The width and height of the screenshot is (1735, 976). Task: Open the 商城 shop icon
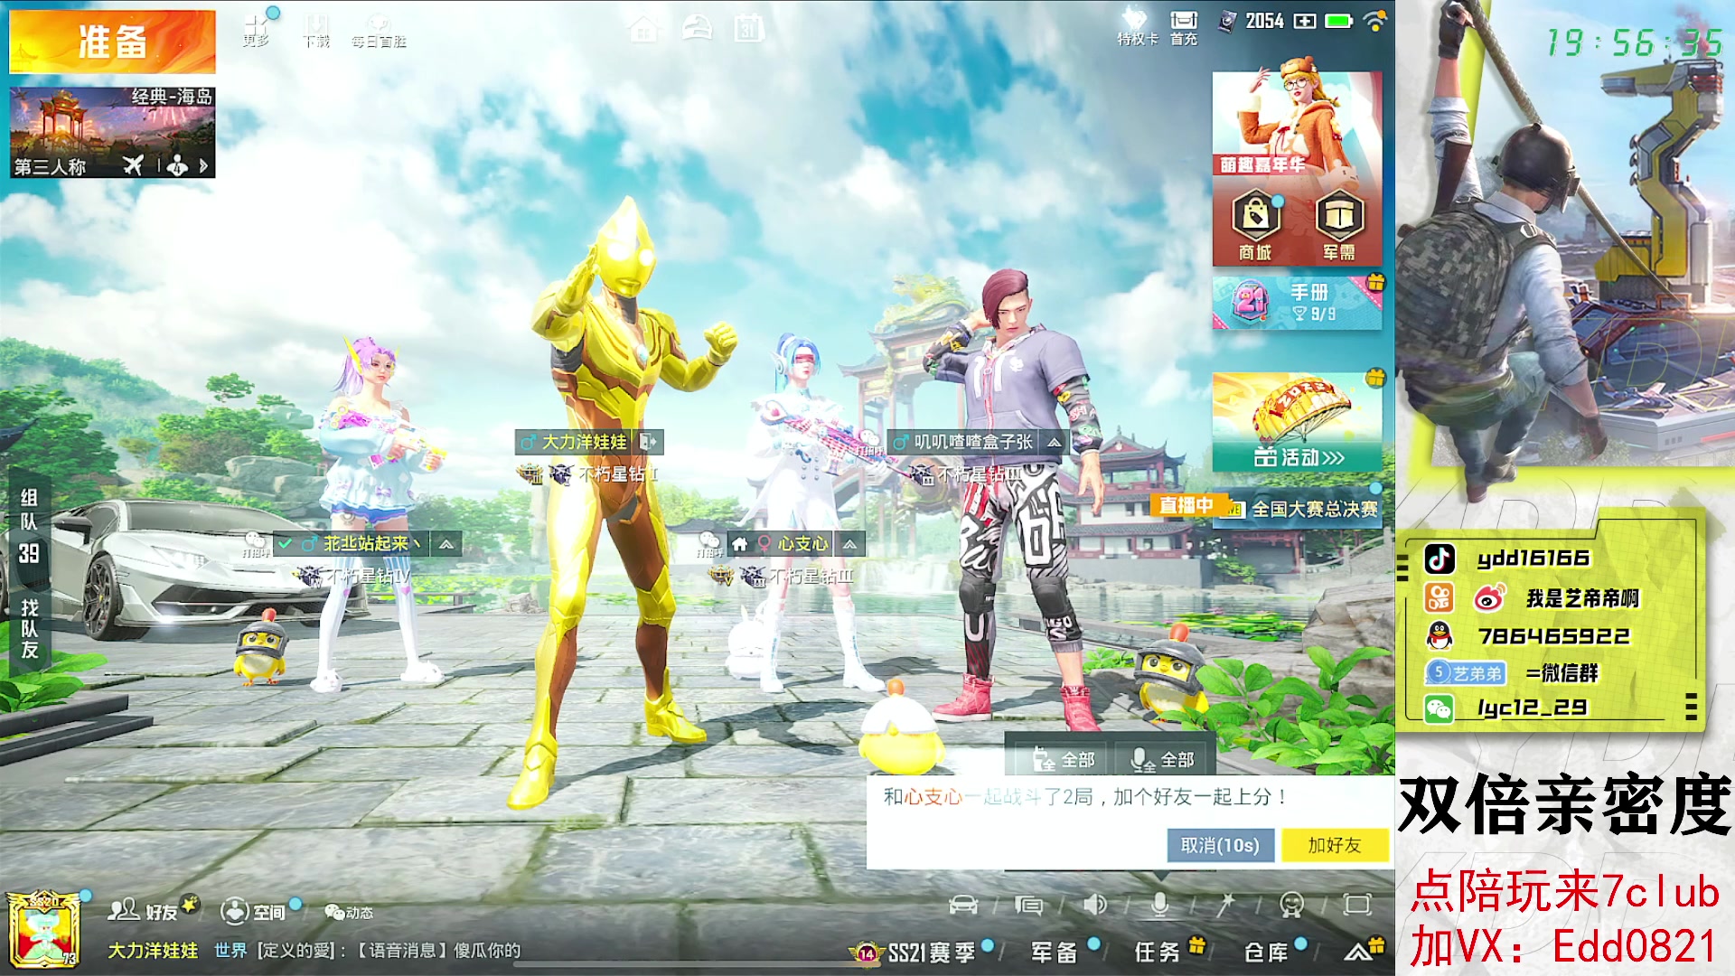[x=1256, y=226]
